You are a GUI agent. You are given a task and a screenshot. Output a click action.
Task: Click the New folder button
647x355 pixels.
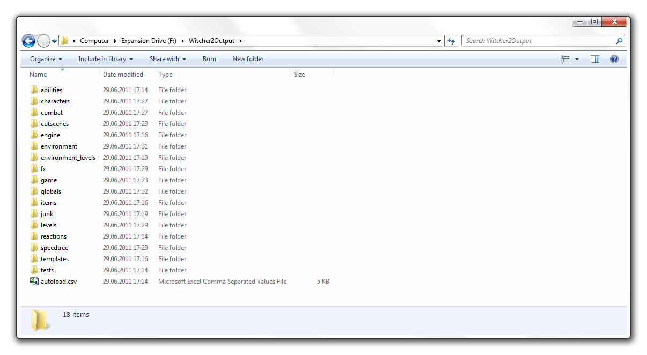coord(248,59)
